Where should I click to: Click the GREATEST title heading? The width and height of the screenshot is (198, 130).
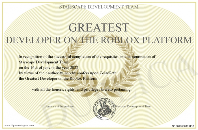coord(99,28)
